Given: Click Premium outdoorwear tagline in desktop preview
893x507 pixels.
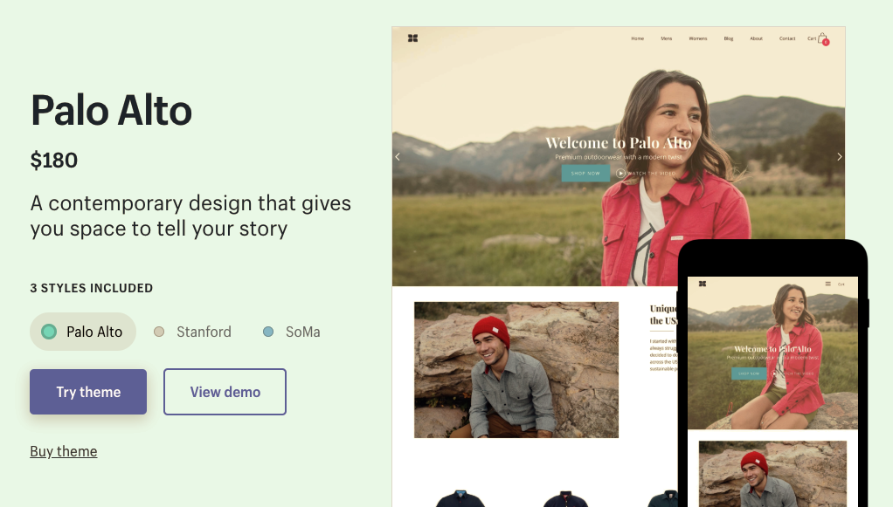Looking at the screenshot, I should (619, 157).
